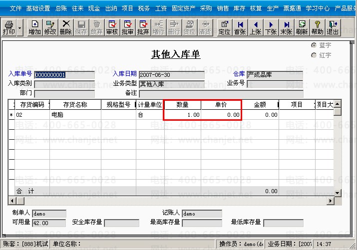Open the 采购 menu
The width and height of the screenshot is (357, 250).
pyautogui.click(x=206, y=8)
